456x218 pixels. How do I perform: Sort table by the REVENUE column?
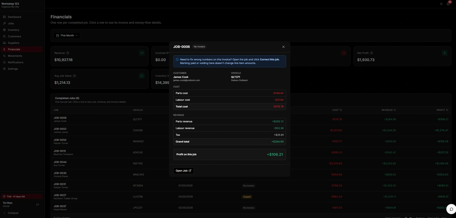[x=389, y=110]
